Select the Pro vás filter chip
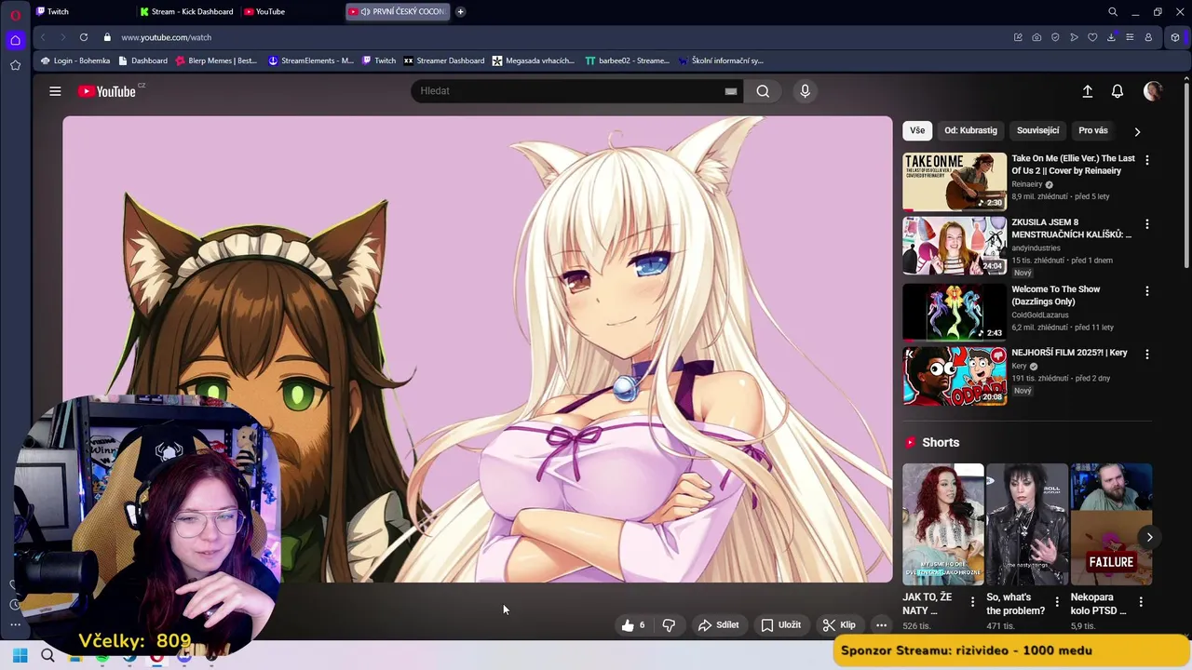The image size is (1192, 670). point(1093,131)
